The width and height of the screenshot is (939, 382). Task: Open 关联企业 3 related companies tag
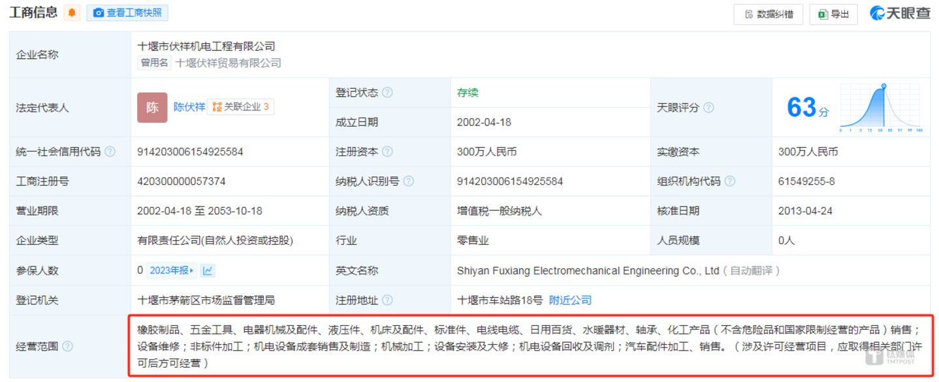tap(240, 107)
